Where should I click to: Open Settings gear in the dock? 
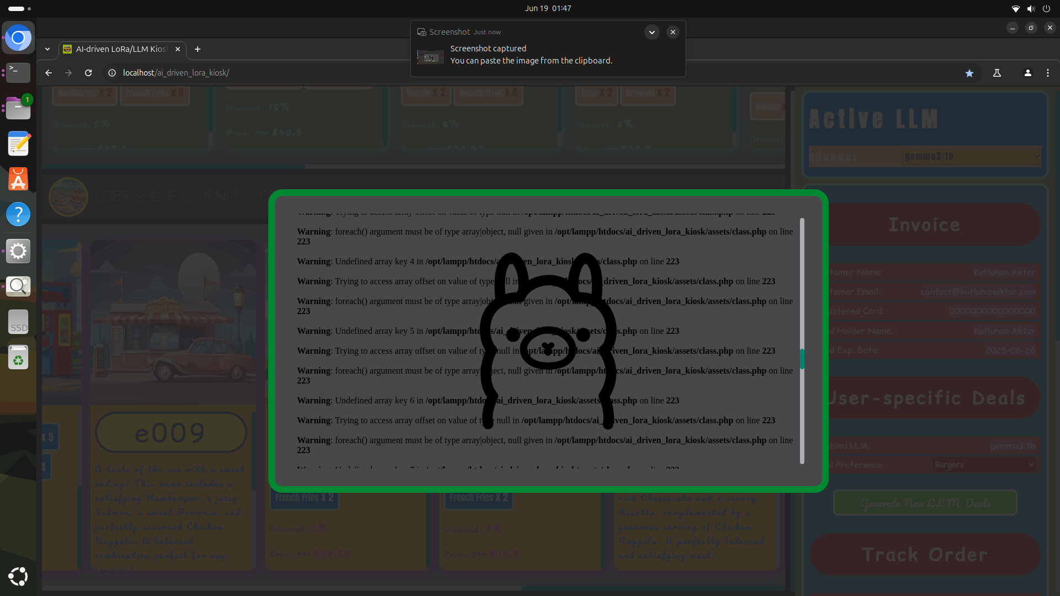tap(18, 251)
